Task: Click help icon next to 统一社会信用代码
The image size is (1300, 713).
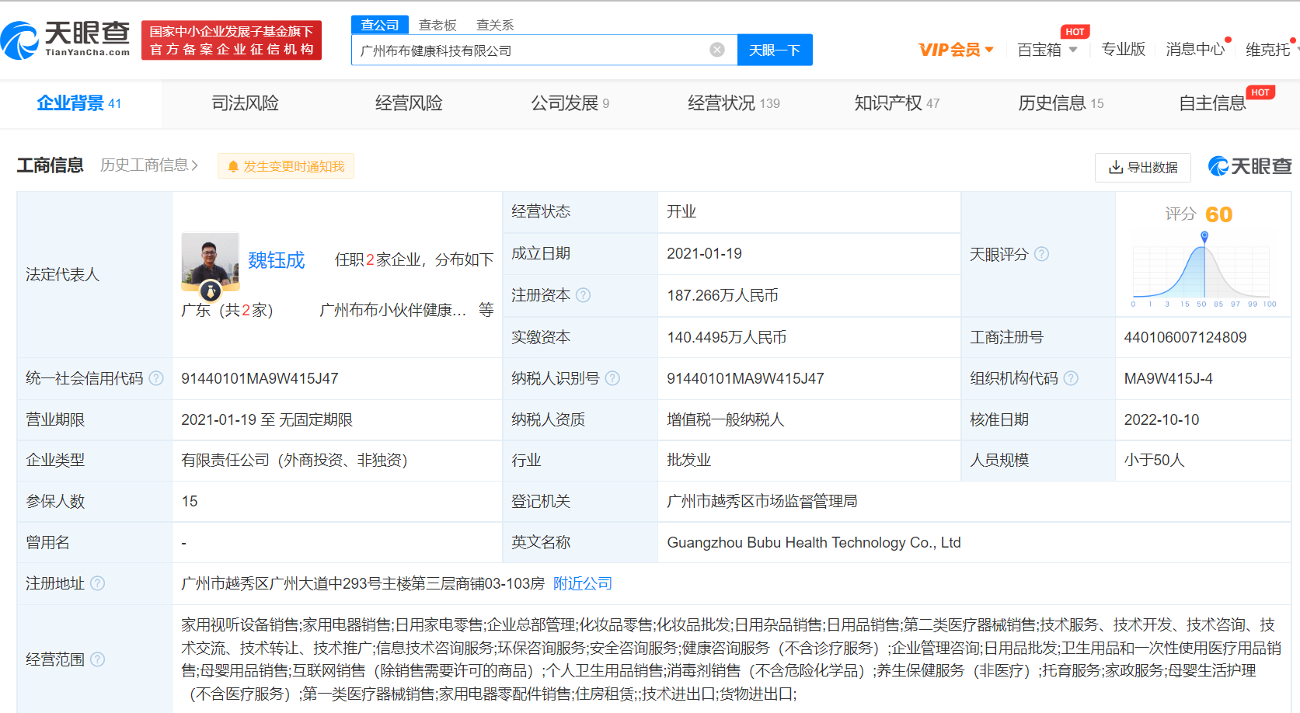Action: click(156, 378)
